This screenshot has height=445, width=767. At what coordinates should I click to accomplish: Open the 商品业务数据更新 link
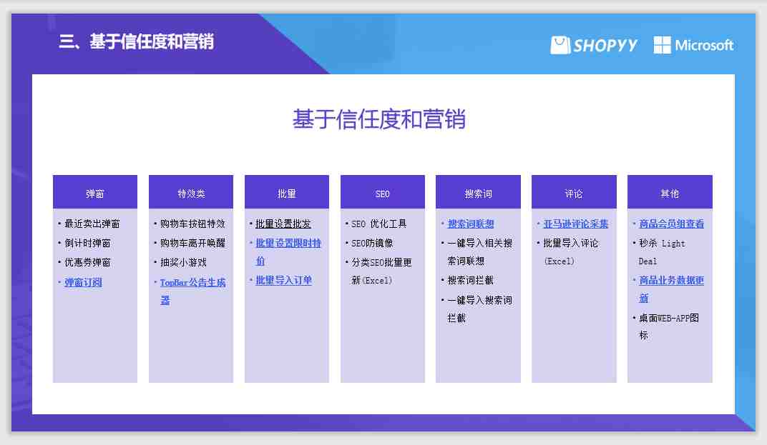click(671, 281)
